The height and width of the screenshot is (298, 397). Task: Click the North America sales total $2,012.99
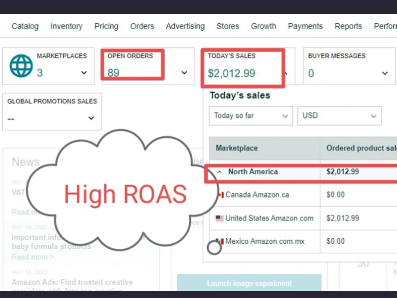[x=343, y=172]
